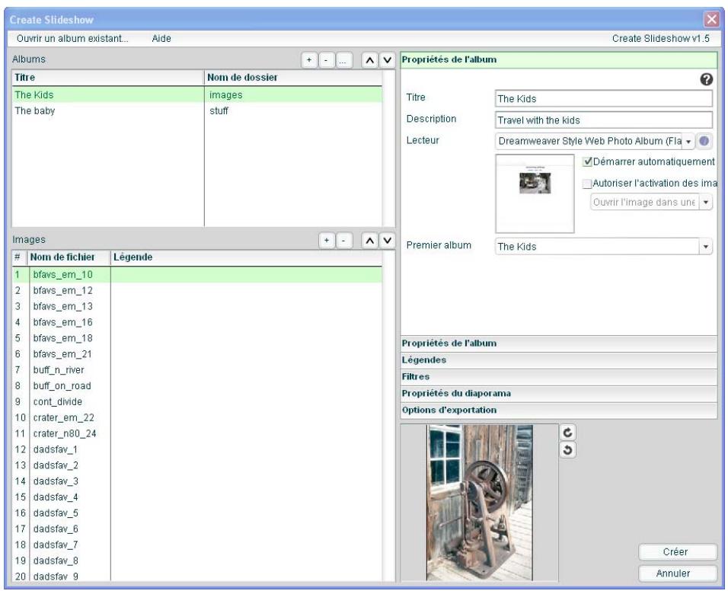Select image crater_em_22

click(x=197, y=417)
